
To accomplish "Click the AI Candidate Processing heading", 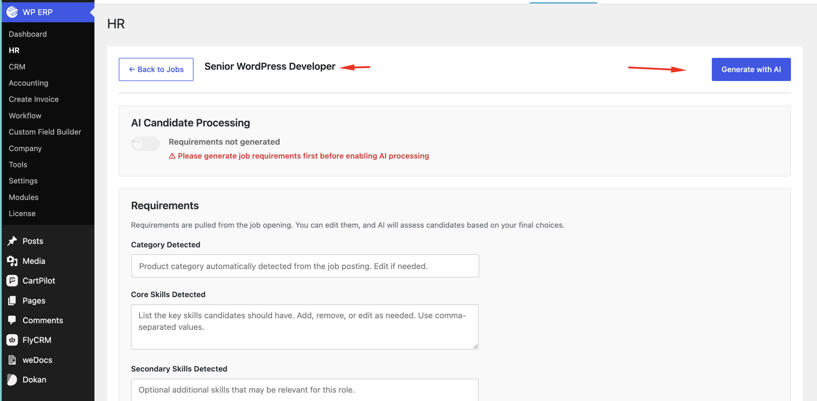I will (191, 123).
